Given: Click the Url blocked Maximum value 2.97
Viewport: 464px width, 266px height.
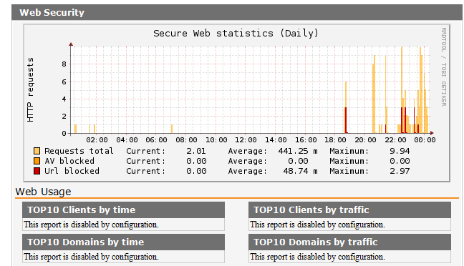Looking at the screenshot, I should (400, 171).
